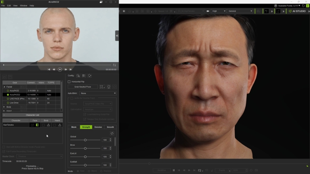
Task: Collapse the Character List section
Action: tap(4, 115)
